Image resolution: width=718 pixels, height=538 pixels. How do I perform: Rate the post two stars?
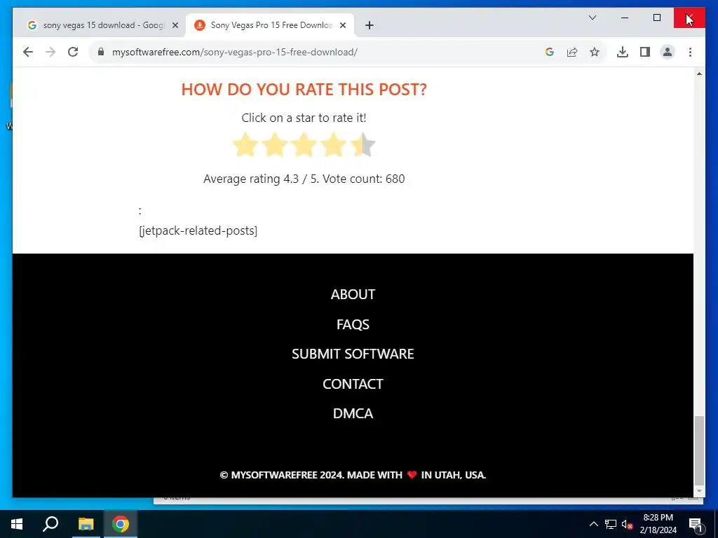pos(274,145)
